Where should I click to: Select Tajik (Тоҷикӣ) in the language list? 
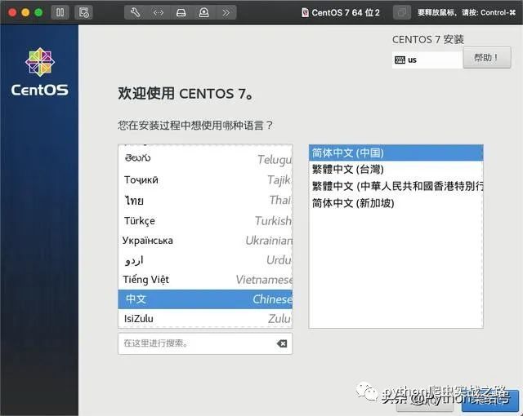[205, 180]
